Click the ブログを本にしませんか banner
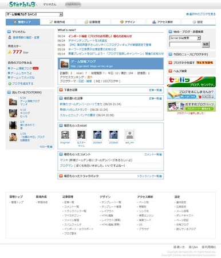 191,94
